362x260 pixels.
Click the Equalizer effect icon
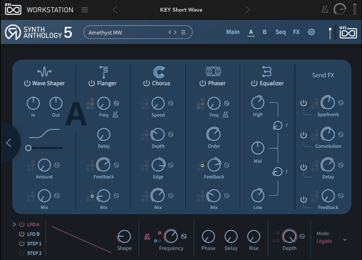click(x=267, y=72)
